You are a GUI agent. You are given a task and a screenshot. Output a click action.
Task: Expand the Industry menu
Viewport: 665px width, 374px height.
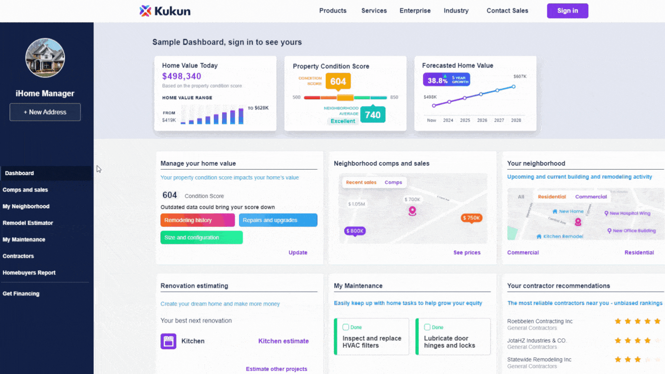point(456,11)
